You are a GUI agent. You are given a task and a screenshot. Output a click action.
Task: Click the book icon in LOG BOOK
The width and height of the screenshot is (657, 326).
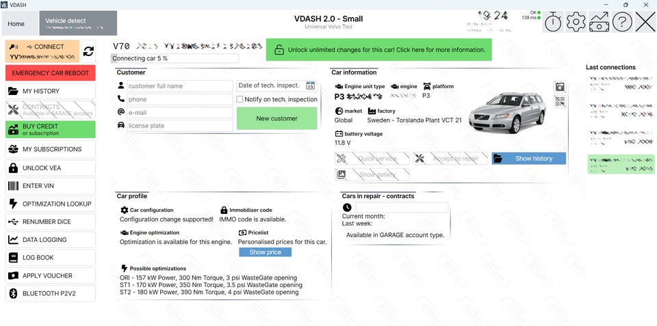tap(14, 258)
